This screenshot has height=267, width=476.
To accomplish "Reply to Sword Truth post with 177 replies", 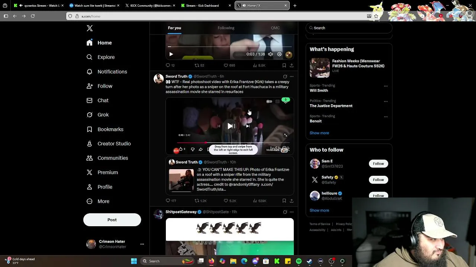I will pos(171,201).
